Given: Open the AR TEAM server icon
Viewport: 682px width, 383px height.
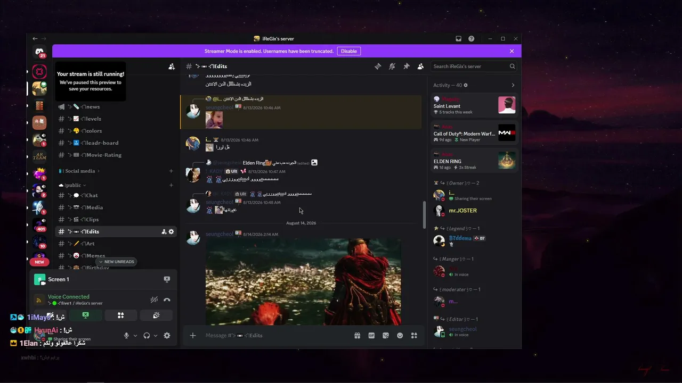Looking at the screenshot, I should click(x=39, y=156).
